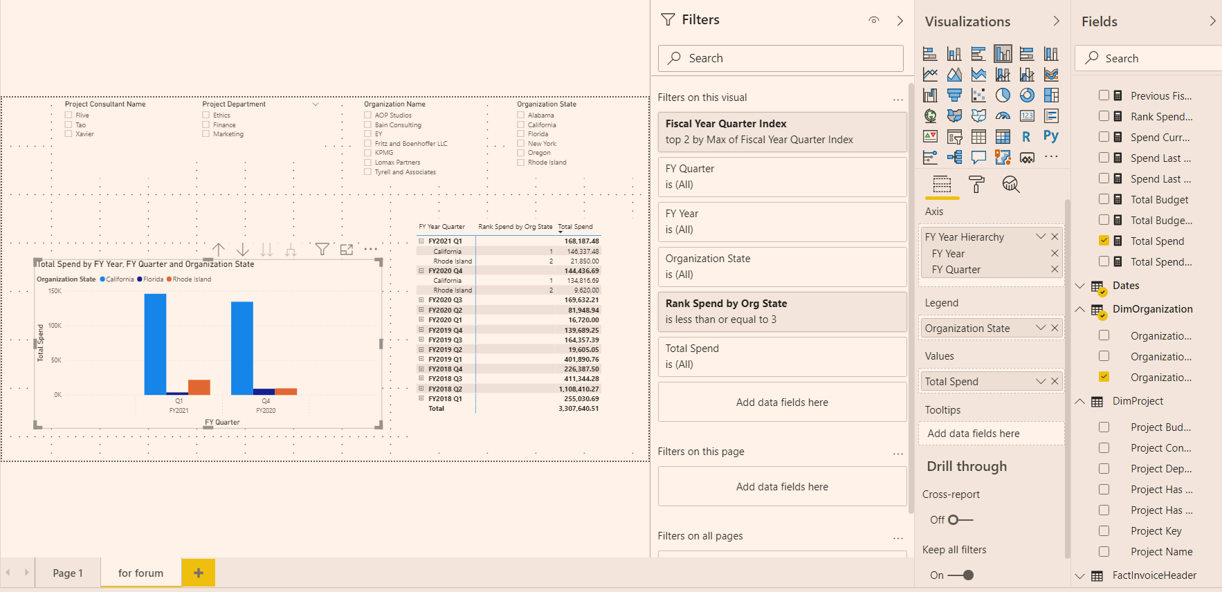Screen dimensions: 1222x592
Task: Open the Rank Spend by Org State filter card
Action: pos(782,311)
